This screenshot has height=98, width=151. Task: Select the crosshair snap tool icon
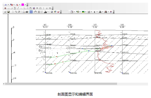pyautogui.click(x=5, y=8)
